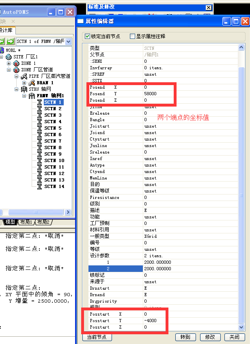This screenshot has width=250, height=344.
Task: Collapse the FRMW 轴网1 tree node
Action: tap(24, 96)
